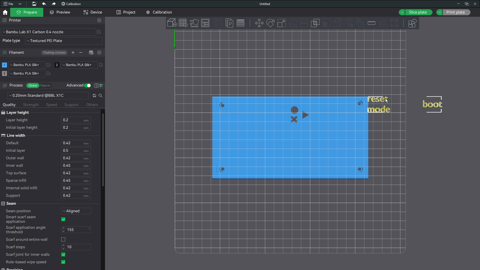This screenshot has height=270, width=480.
Task: Open the Strength settings tab
Action: [x=31, y=105]
